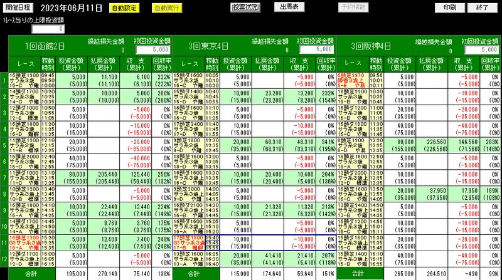Click the greyed 予約機能 button
This screenshot has height=280, width=502.
click(x=353, y=7)
